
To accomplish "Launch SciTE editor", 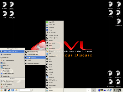I will [55, 75].
